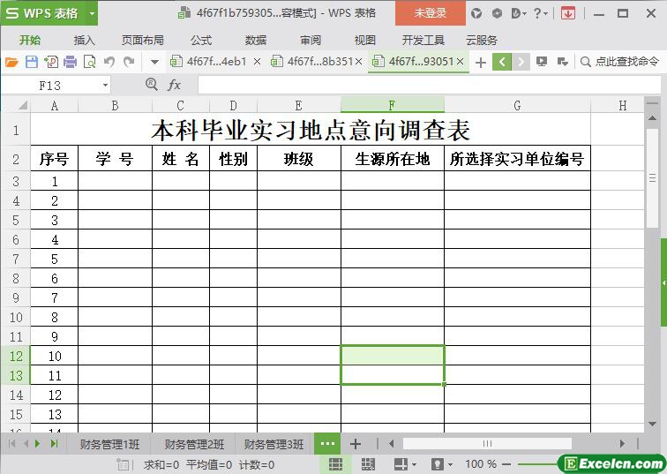
Task: Click the zoom out minus button
Action: 506,464
